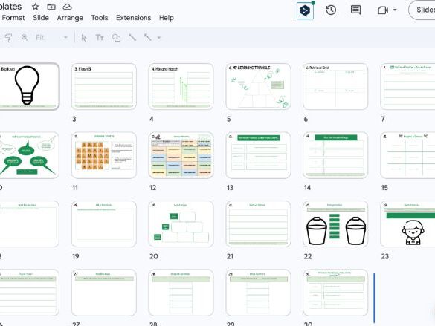Screen dimensions: 435x326
Task: Select slide 23 with child figure
Action: click(407, 224)
